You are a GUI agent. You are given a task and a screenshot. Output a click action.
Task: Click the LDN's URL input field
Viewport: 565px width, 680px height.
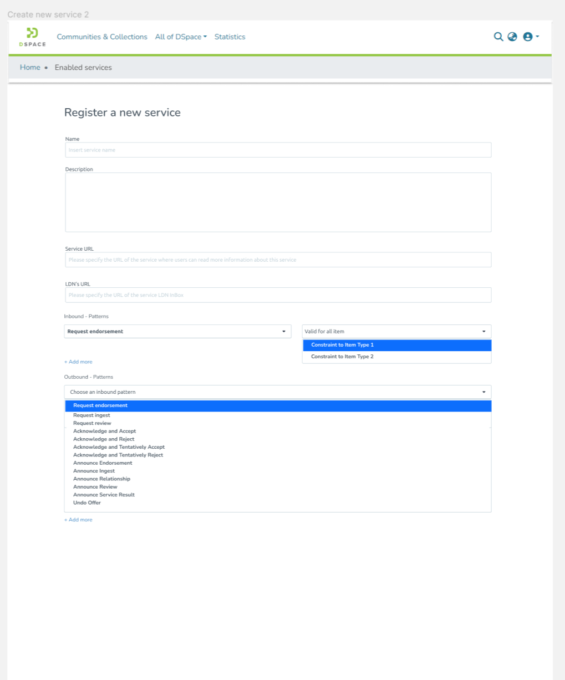point(278,295)
